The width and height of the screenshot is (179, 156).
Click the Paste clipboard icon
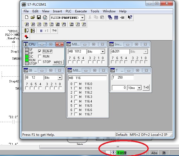(x=102, y=17)
